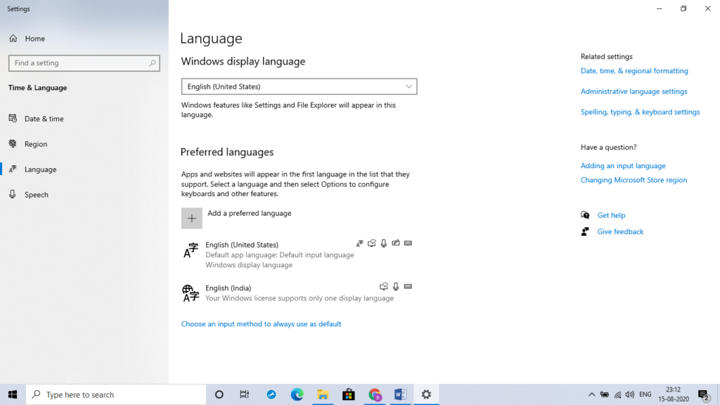Switch to the Region settings page

[36, 144]
